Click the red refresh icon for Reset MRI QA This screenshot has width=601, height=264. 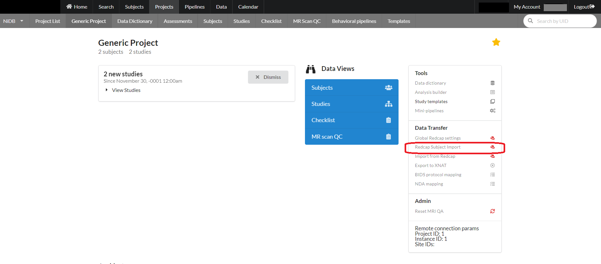tap(492, 211)
